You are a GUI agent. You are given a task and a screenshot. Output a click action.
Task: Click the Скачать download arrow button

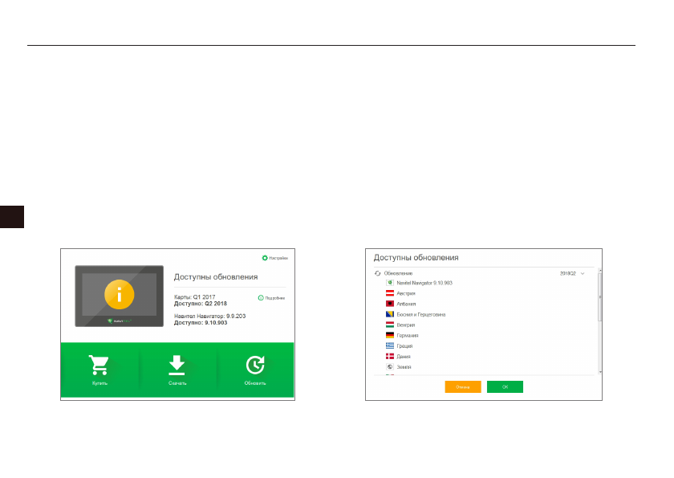[177, 370]
